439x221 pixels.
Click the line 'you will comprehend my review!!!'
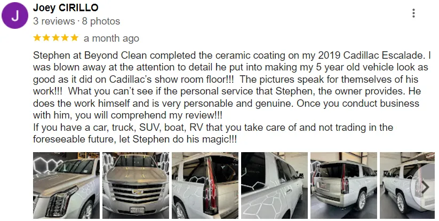point(149,115)
